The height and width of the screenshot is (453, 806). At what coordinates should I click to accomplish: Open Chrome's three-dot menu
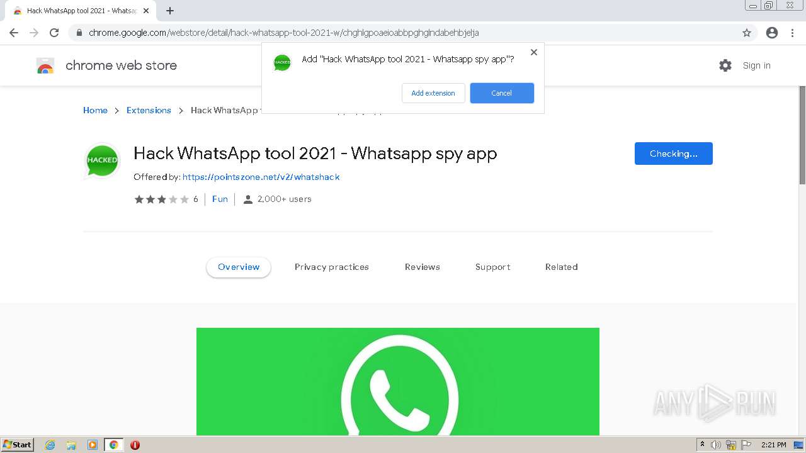tap(792, 33)
